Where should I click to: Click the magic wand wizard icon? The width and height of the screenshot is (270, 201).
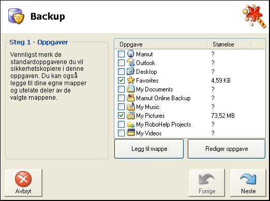pos(254,16)
